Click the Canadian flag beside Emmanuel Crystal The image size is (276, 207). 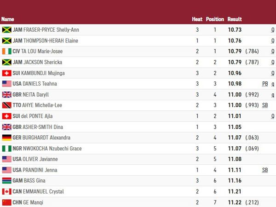6,191
